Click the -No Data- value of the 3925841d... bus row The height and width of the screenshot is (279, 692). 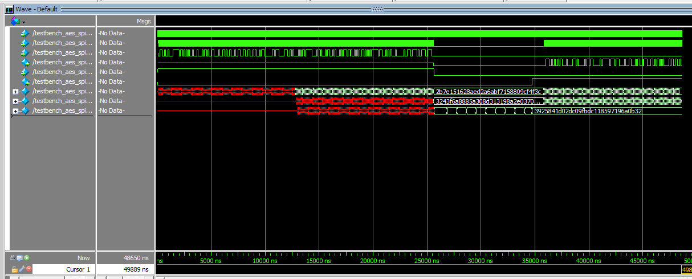[x=111, y=110]
